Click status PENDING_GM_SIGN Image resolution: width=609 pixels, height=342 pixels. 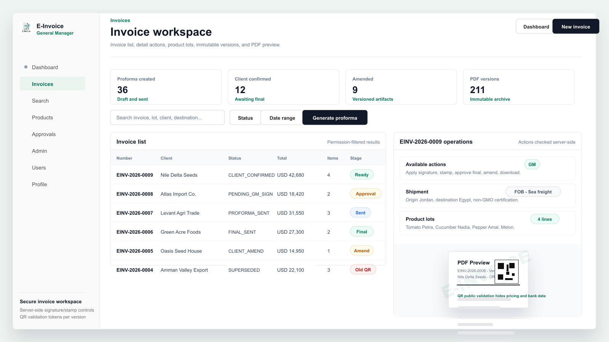pos(250,194)
